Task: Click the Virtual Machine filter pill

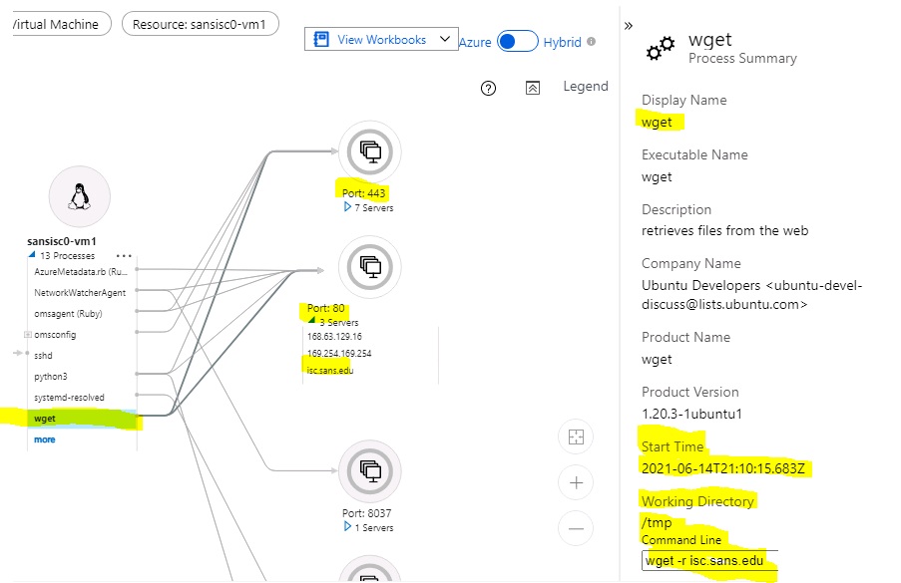Action: pyautogui.click(x=61, y=24)
